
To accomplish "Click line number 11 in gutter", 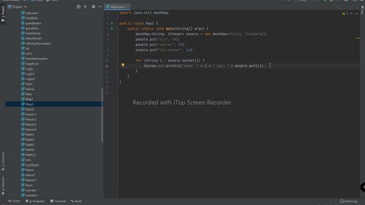I will pos(107,66).
